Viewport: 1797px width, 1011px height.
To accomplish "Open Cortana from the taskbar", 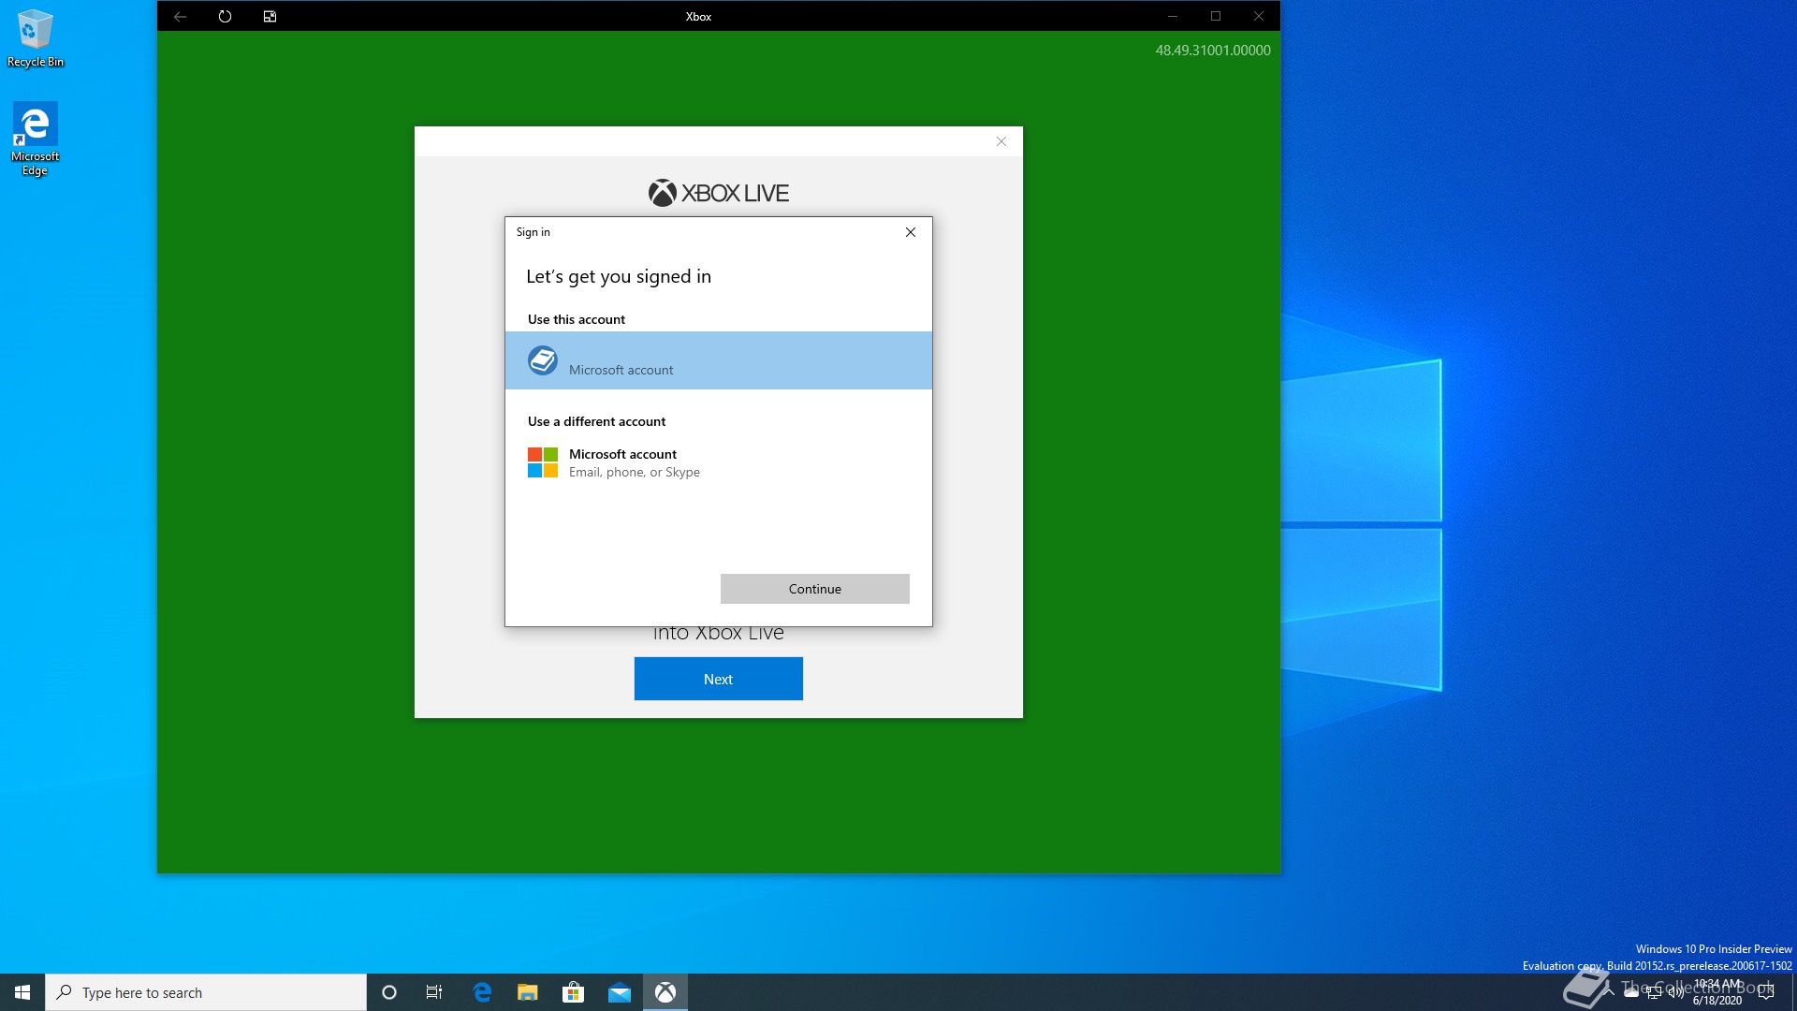I will click(389, 992).
